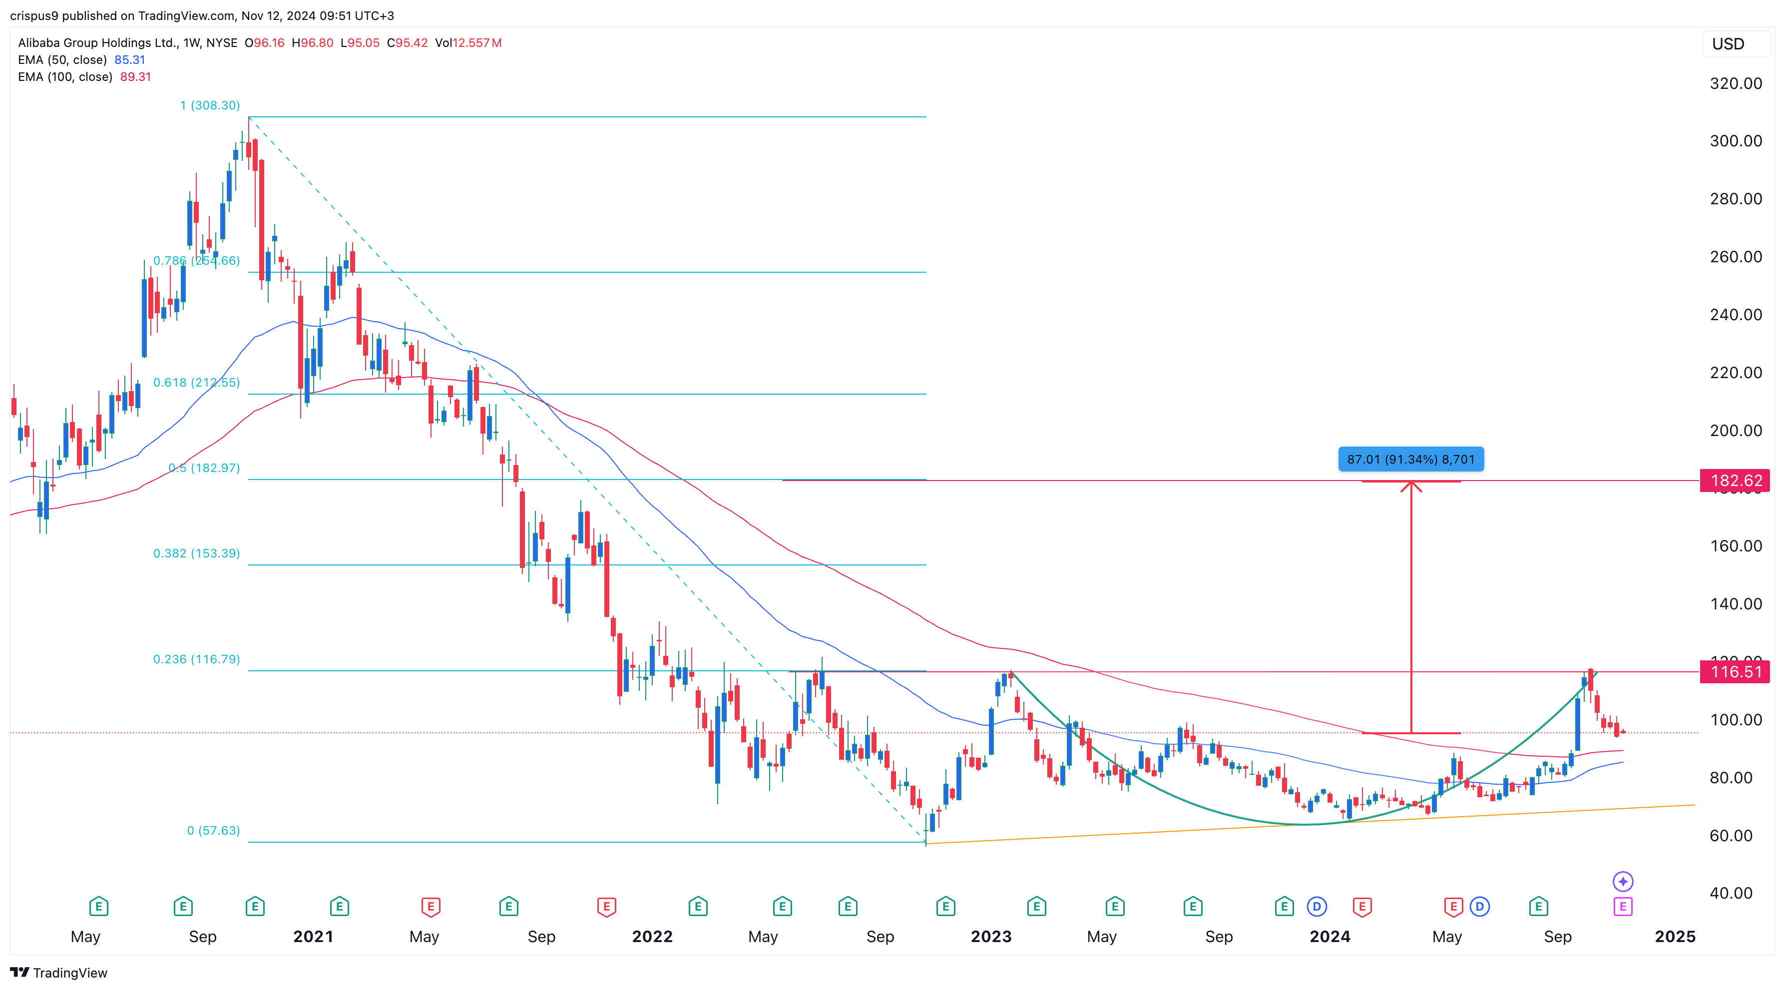Click the red earnings marker above May 2021
1785x990 pixels.
pos(431,906)
